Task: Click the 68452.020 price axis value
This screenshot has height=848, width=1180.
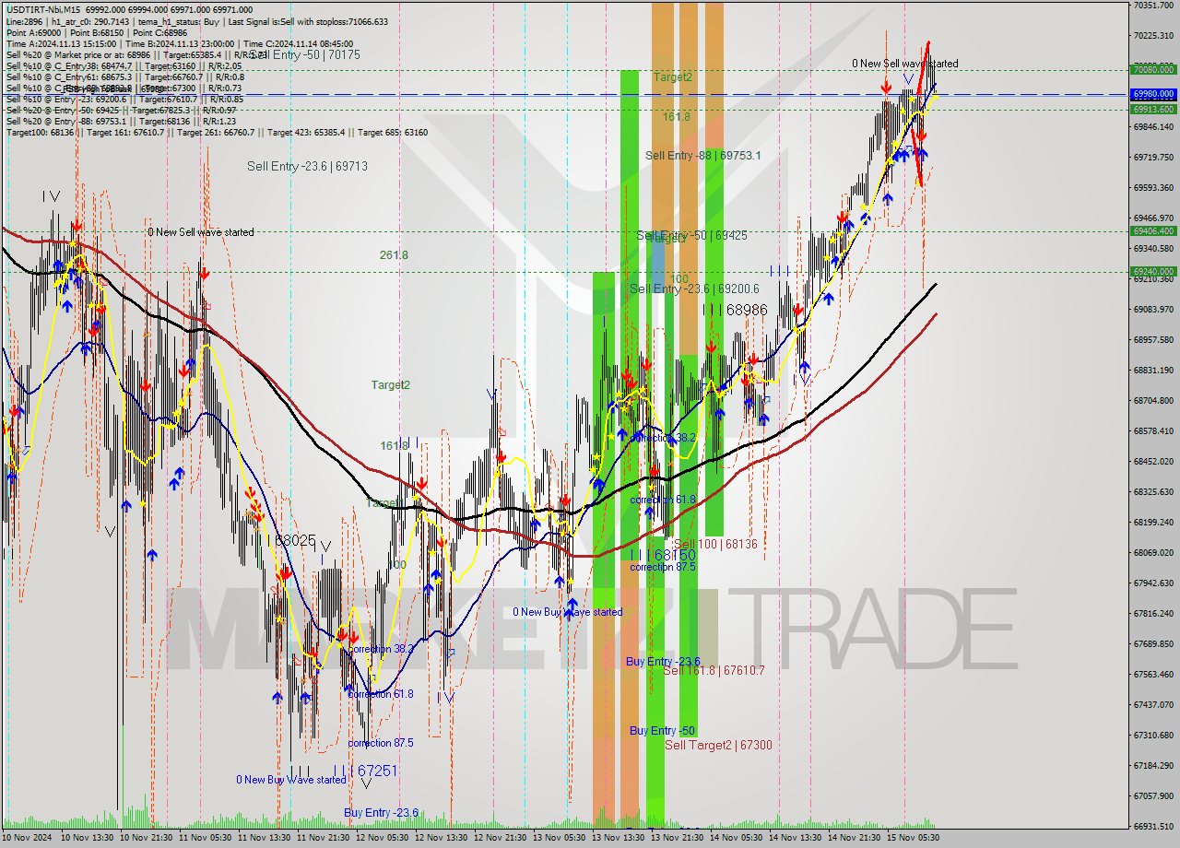Action: point(1153,461)
